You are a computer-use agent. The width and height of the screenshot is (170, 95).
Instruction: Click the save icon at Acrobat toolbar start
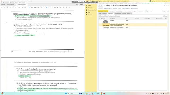(x=2, y=7)
